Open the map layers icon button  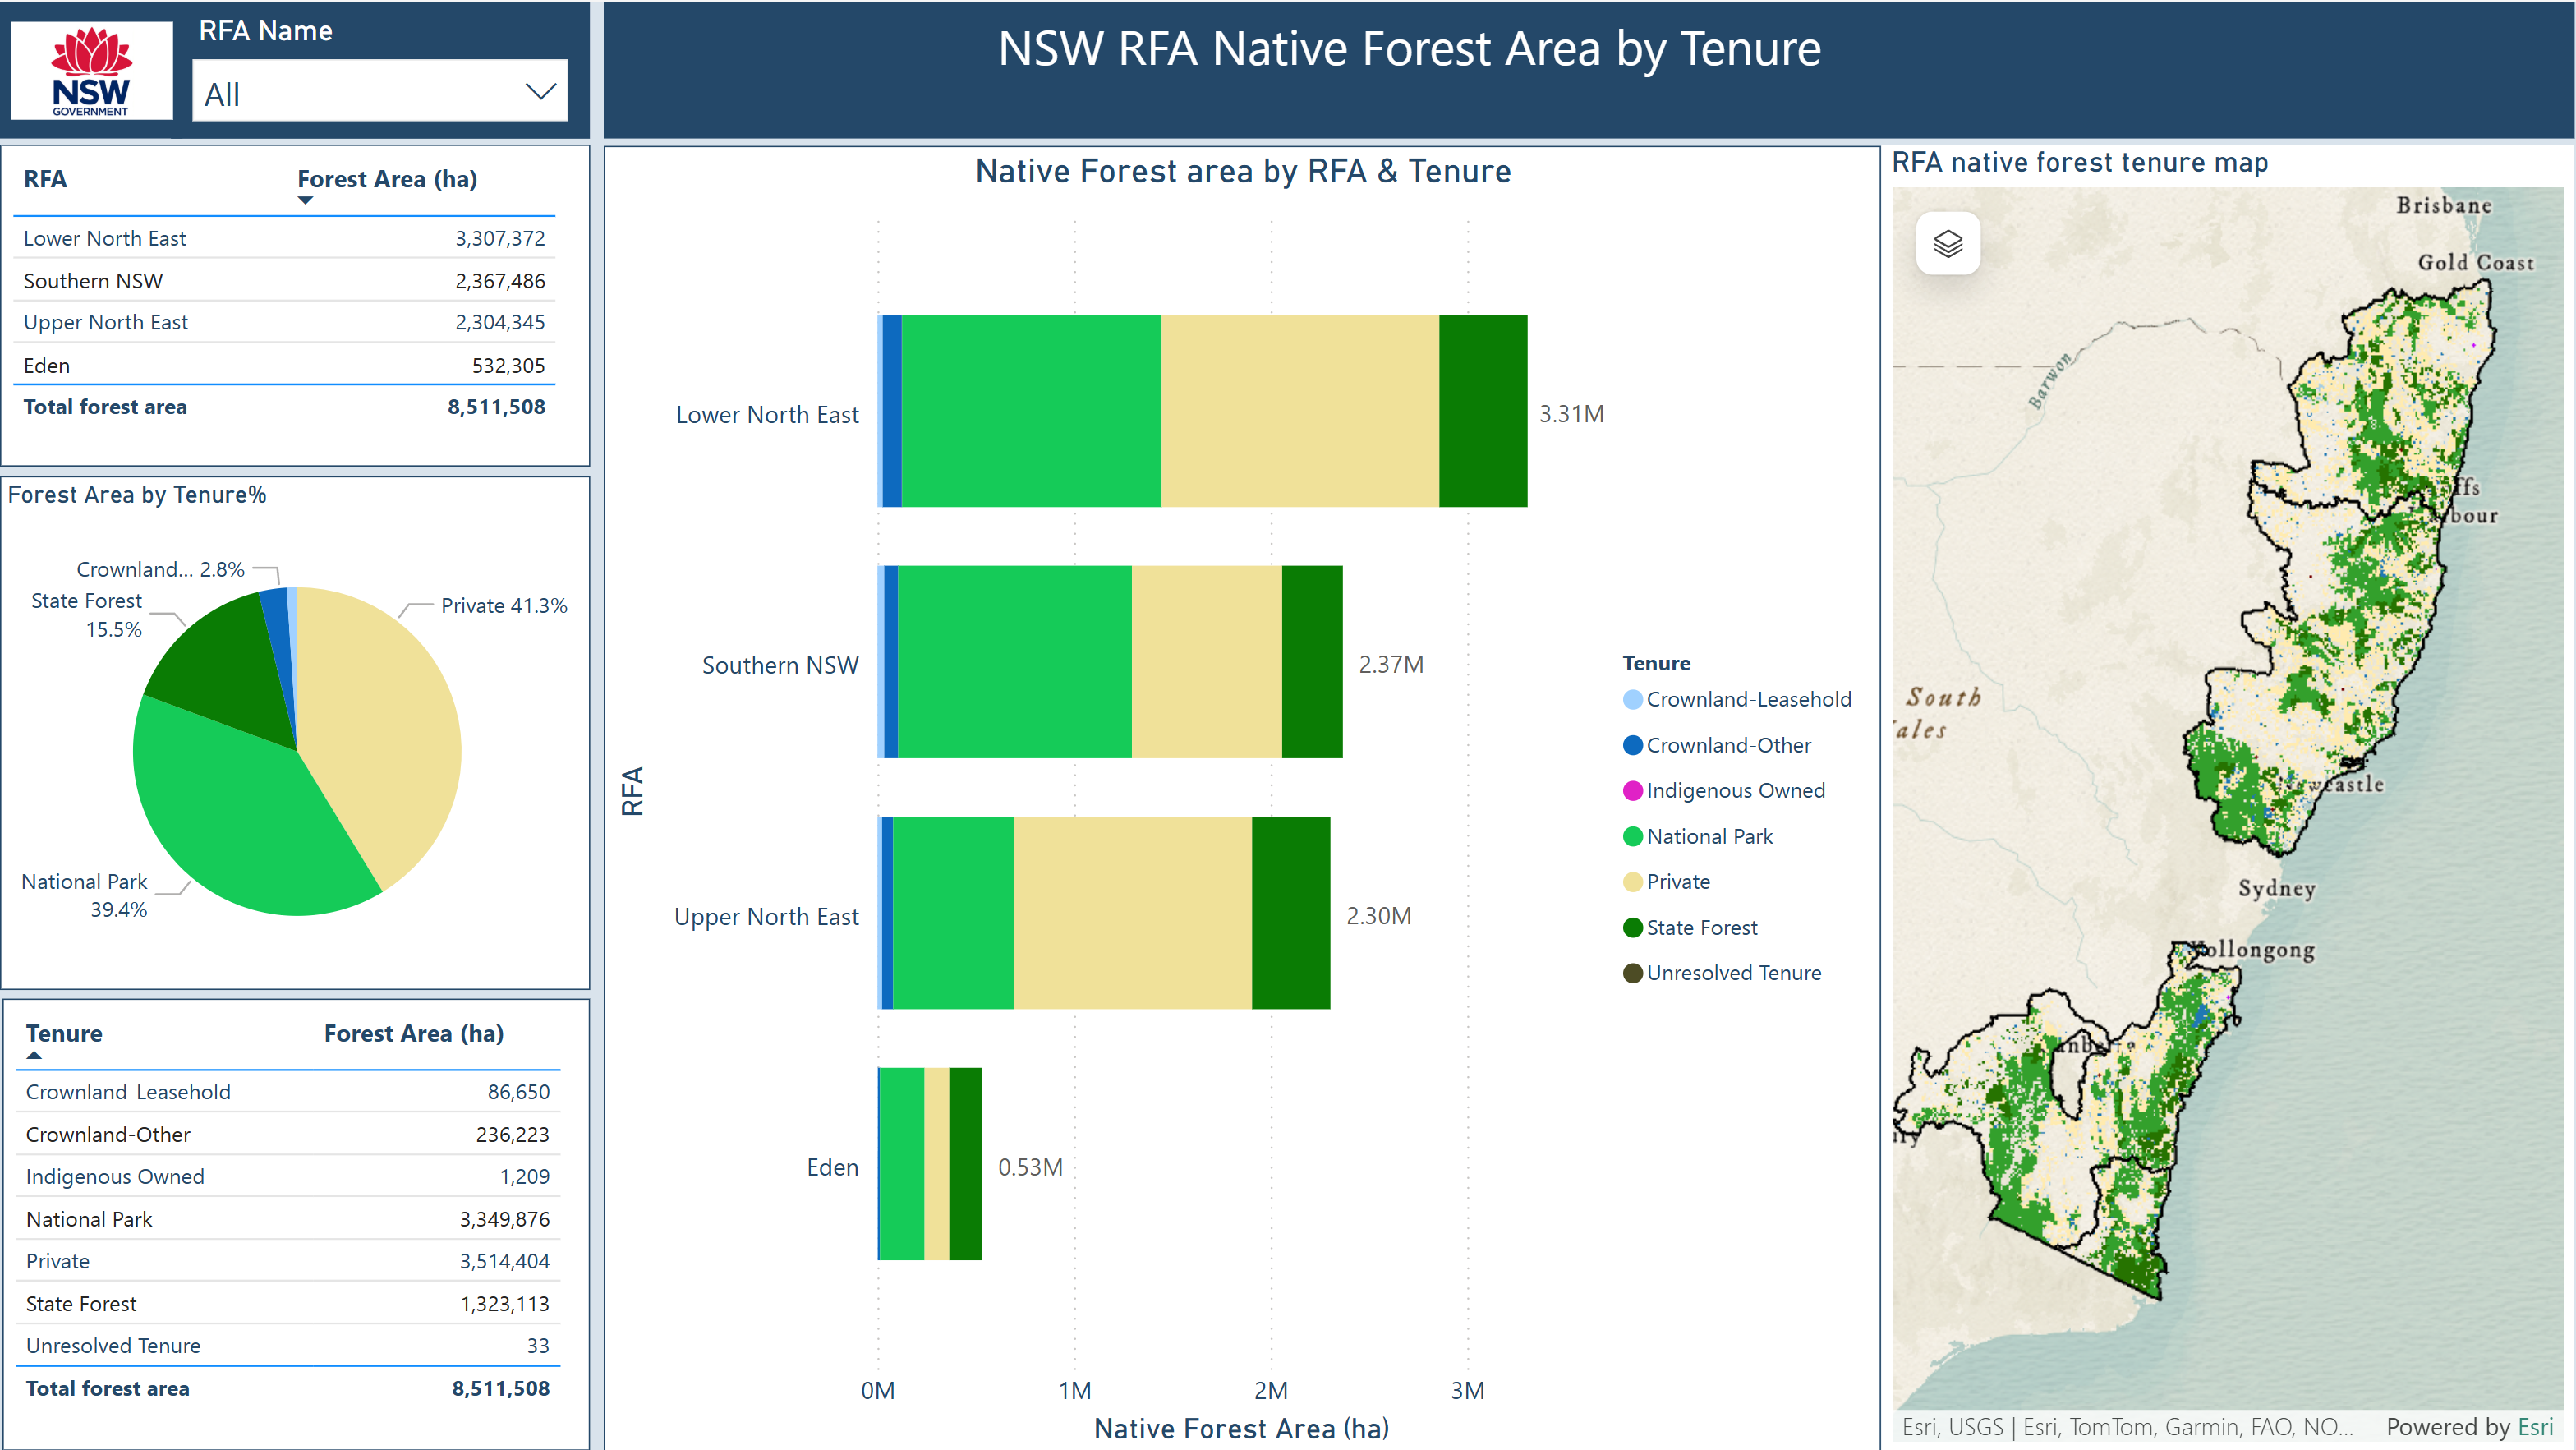(x=1947, y=243)
